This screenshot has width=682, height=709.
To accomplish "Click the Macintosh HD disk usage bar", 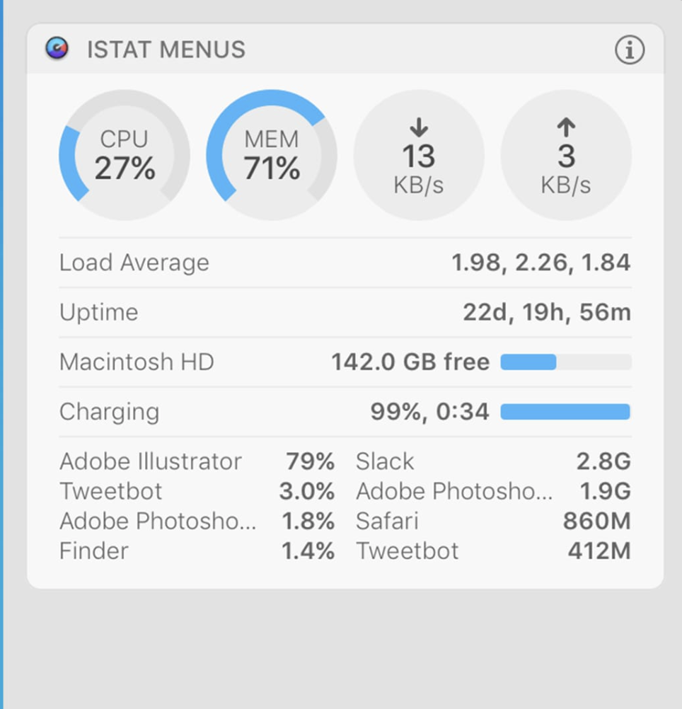I will (x=565, y=362).
